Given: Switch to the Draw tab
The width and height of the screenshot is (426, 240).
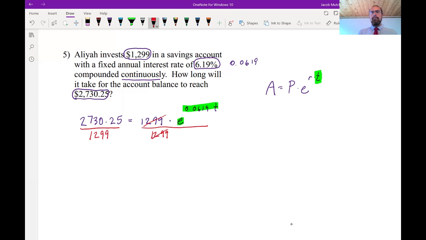Looking at the screenshot, I should (70, 13).
